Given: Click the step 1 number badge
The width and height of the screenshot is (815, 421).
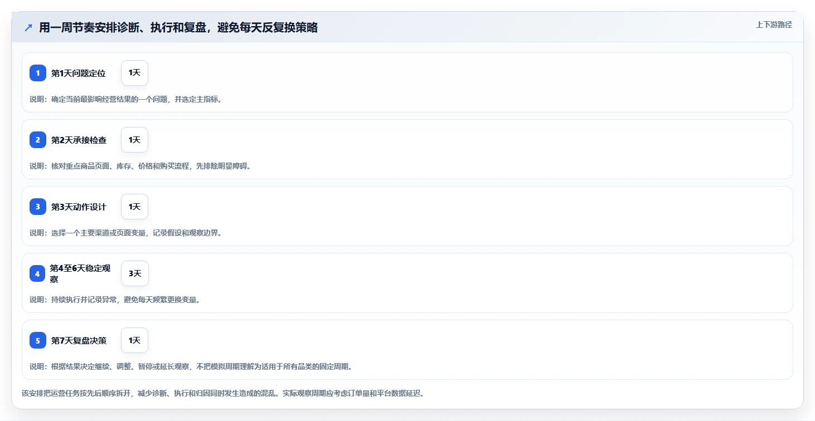Looking at the screenshot, I should 38,73.
